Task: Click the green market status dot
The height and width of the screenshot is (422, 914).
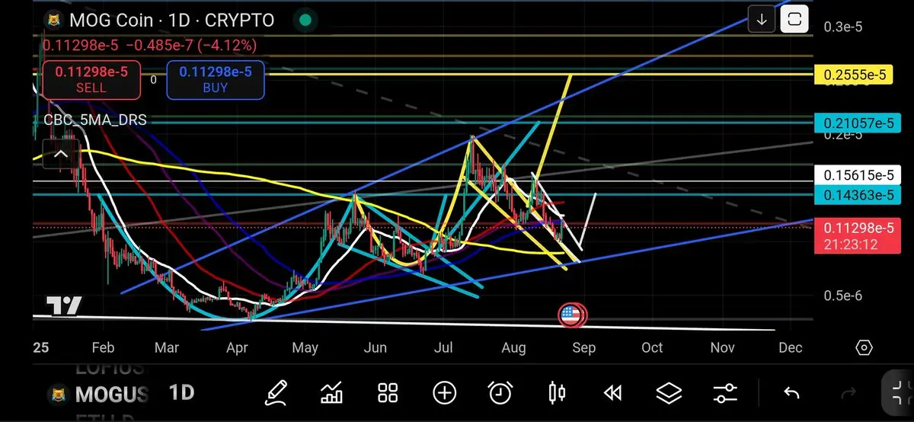Action: point(304,20)
